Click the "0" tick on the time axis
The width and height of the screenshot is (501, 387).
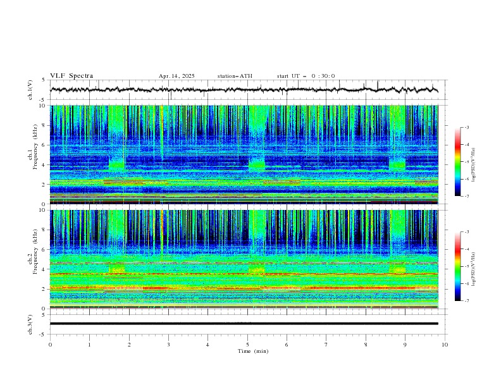click(50, 345)
